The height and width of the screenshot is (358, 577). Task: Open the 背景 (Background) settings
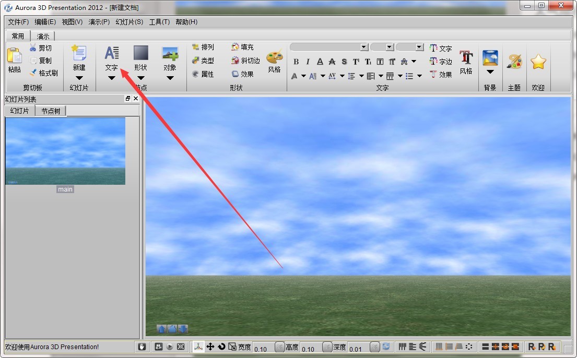click(x=490, y=57)
